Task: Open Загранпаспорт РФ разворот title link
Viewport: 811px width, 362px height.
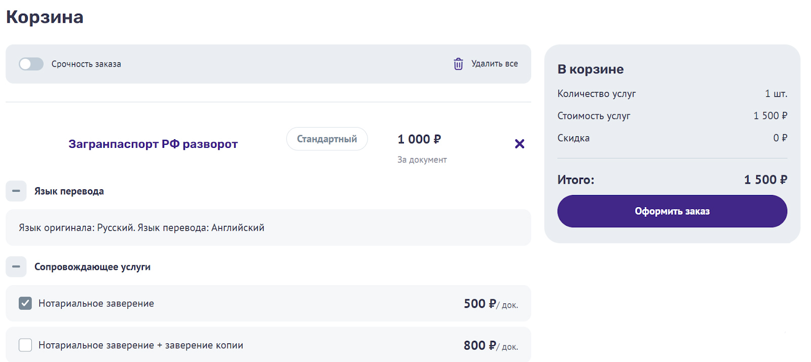Action: pyautogui.click(x=153, y=144)
